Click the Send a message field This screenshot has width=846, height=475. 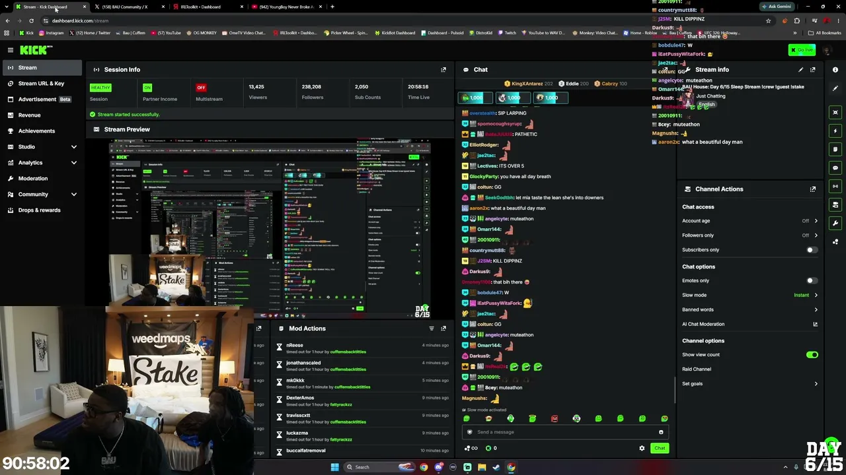565,432
